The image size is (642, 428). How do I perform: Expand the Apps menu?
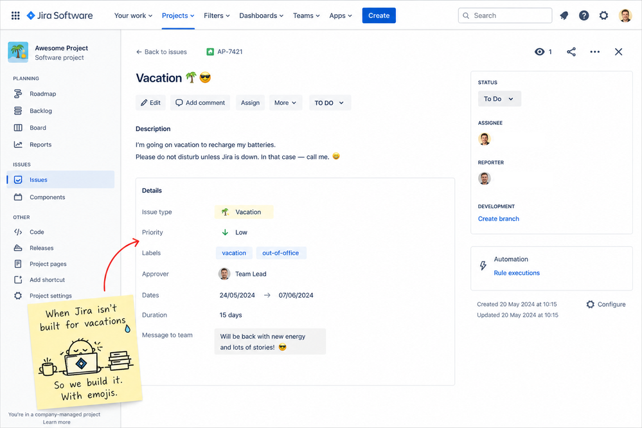pyautogui.click(x=341, y=15)
